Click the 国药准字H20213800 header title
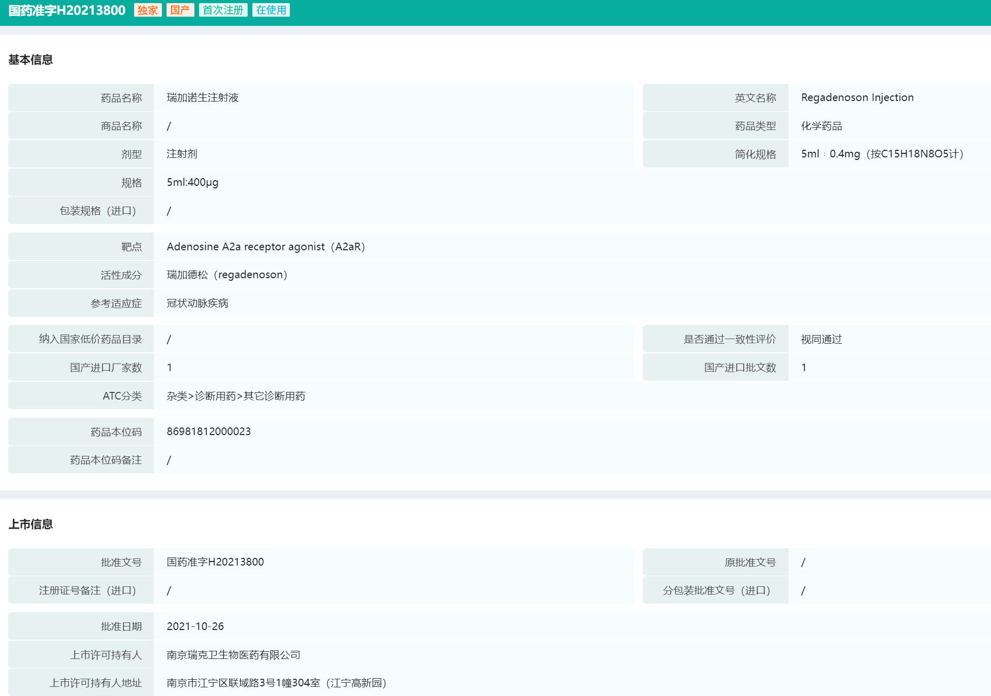Image resolution: width=991 pixels, height=696 pixels. point(67,11)
